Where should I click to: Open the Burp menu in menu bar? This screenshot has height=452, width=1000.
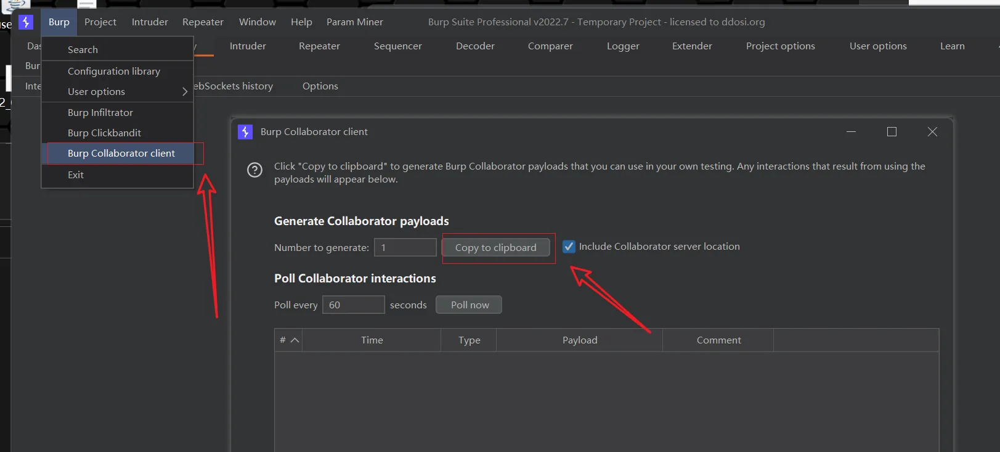(x=59, y=22)
